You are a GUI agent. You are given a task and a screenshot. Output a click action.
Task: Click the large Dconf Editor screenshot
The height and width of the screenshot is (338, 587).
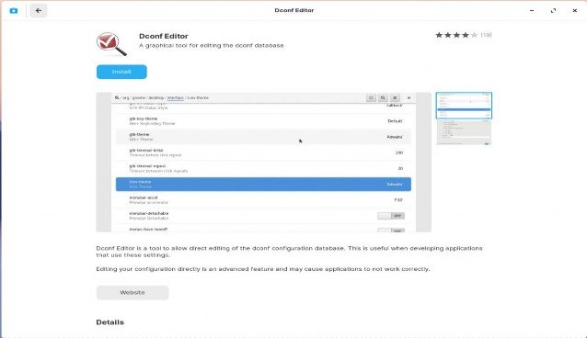263,162
